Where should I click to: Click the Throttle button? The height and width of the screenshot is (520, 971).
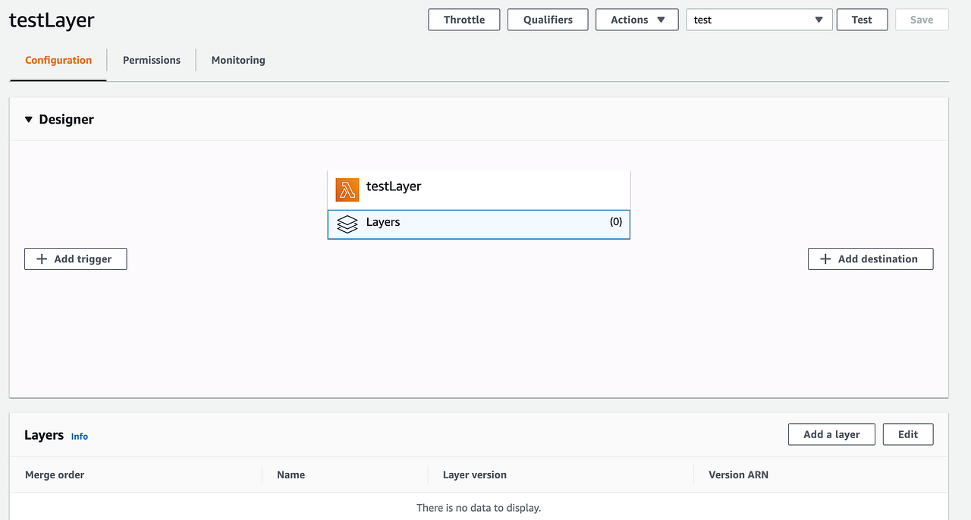click(x=464, y=19)
